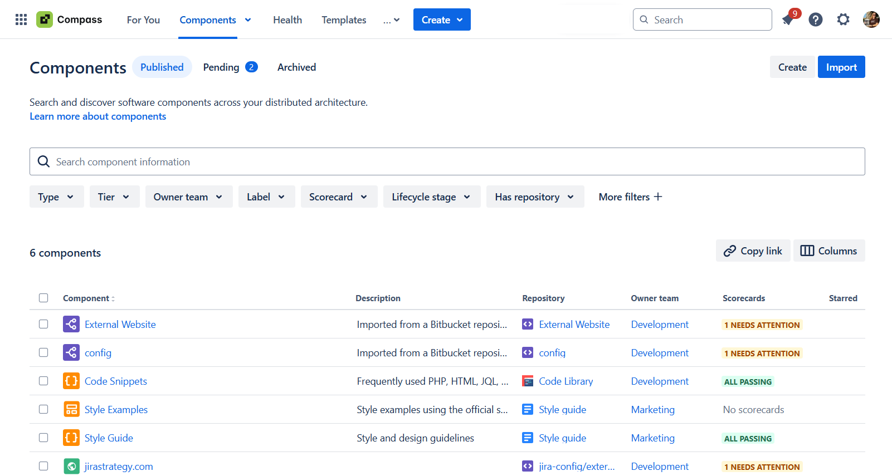892x476 pixels.
Task: Open Learn more about components link
Action: click(x=98, y=116)
